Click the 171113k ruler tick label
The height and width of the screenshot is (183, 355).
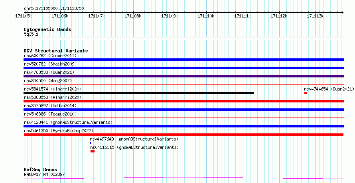click(x=316, y=16)
